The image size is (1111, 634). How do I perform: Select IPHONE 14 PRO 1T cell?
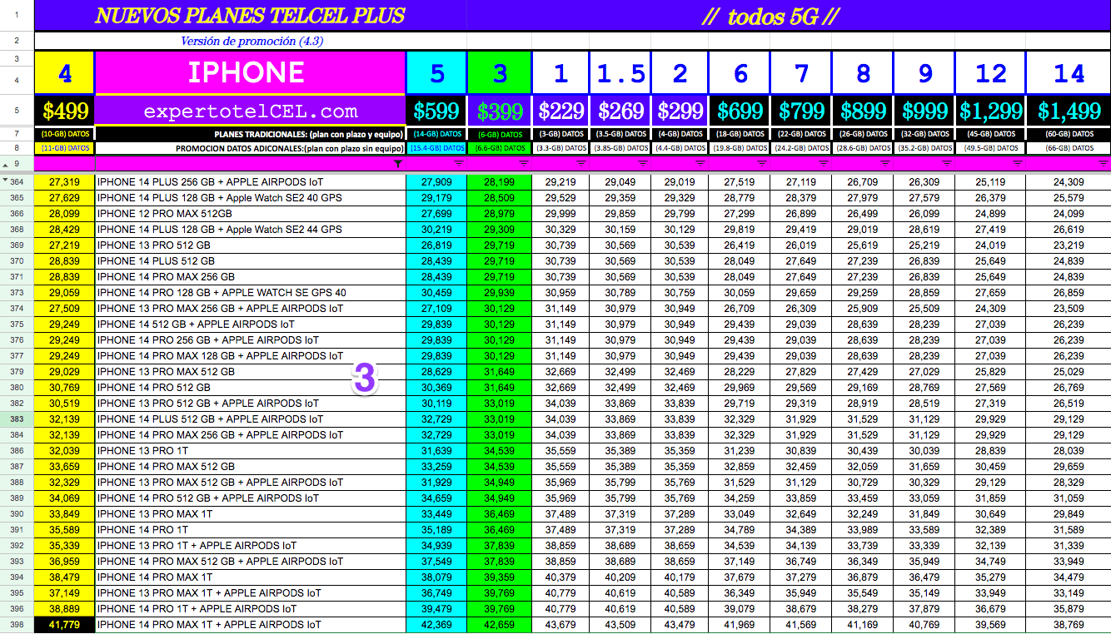click(x=251, y=530)
